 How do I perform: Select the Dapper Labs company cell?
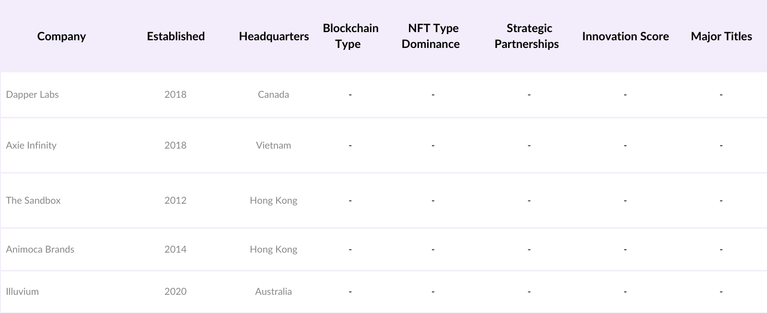(32, 94)
